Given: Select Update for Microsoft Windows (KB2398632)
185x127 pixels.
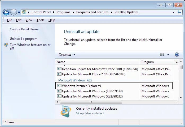Looking at the screenshot, I should (x=92, y=96).
